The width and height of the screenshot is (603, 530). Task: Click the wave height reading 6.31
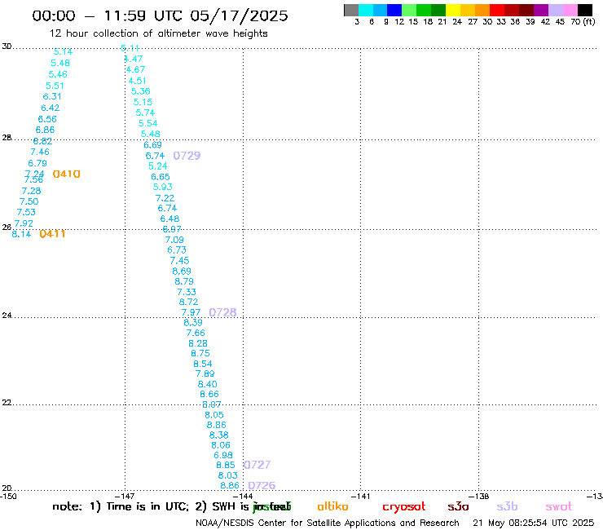pyautogui.click(x=52, y=96)
